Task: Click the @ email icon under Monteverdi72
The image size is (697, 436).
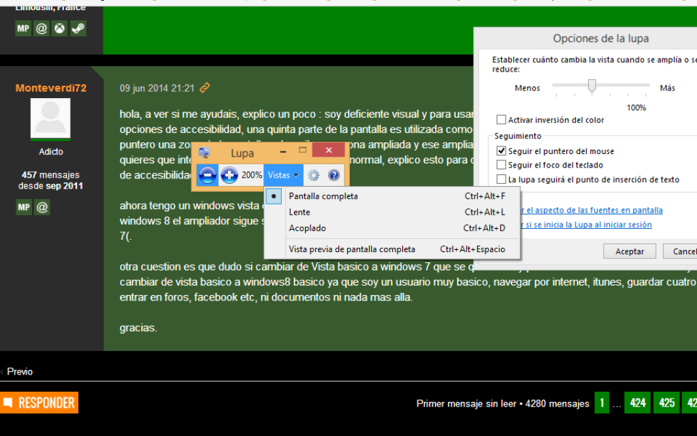Action: point(42,207)
